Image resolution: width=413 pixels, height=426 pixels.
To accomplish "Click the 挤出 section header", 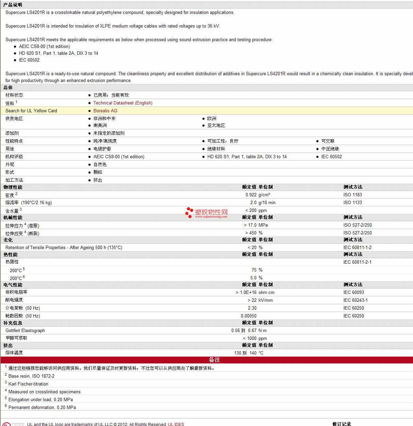I will point(8,345).
